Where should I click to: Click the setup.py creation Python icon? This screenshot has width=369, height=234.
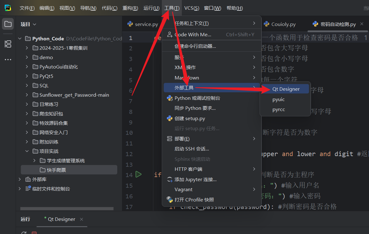pyautogui.click(x=169, y=119)
